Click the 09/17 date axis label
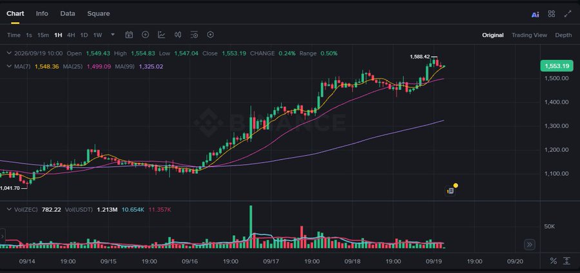Viewport: 580px width, 273px height. pos(271,261)
